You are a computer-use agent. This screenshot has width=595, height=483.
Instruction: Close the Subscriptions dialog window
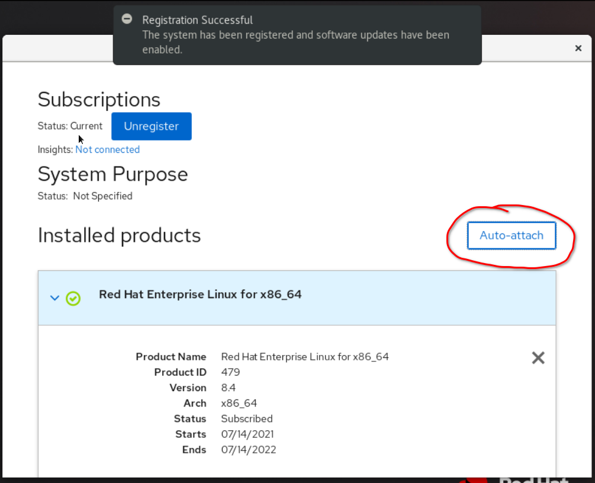[578, 48]
